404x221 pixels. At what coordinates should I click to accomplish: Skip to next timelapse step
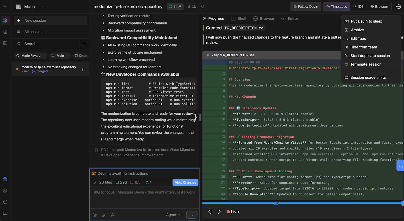(219, 212)
